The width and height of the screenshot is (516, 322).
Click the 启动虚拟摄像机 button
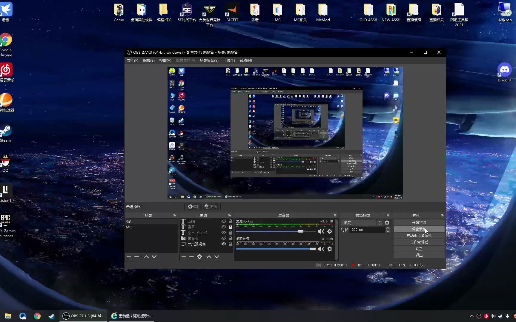419,236
